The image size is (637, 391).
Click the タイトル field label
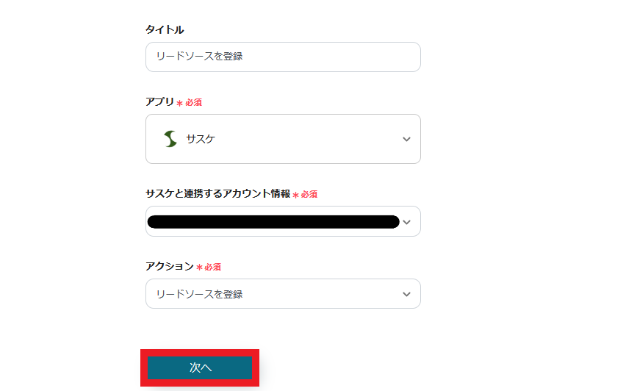[x=165, y=30]
